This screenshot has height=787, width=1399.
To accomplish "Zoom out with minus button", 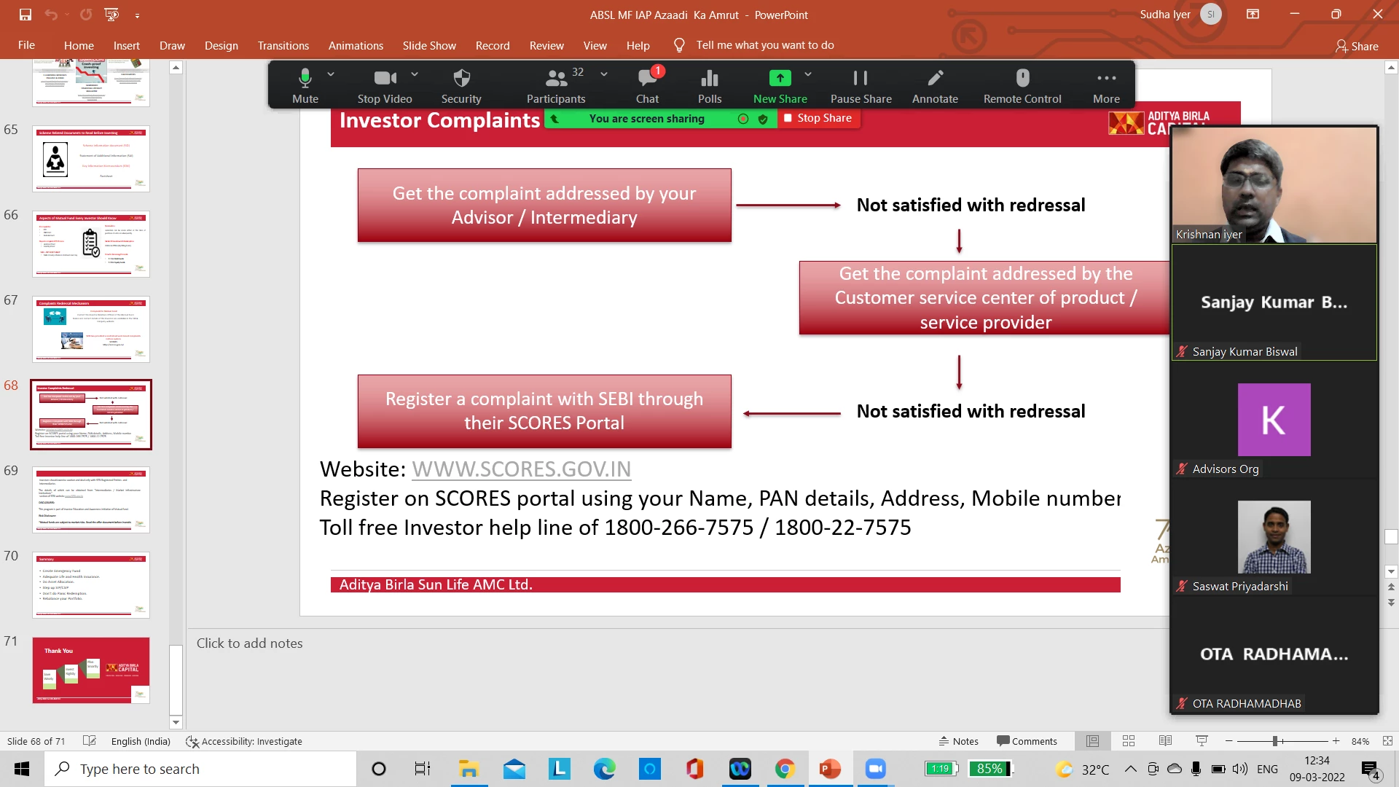I will click(x=1229, y=741).
